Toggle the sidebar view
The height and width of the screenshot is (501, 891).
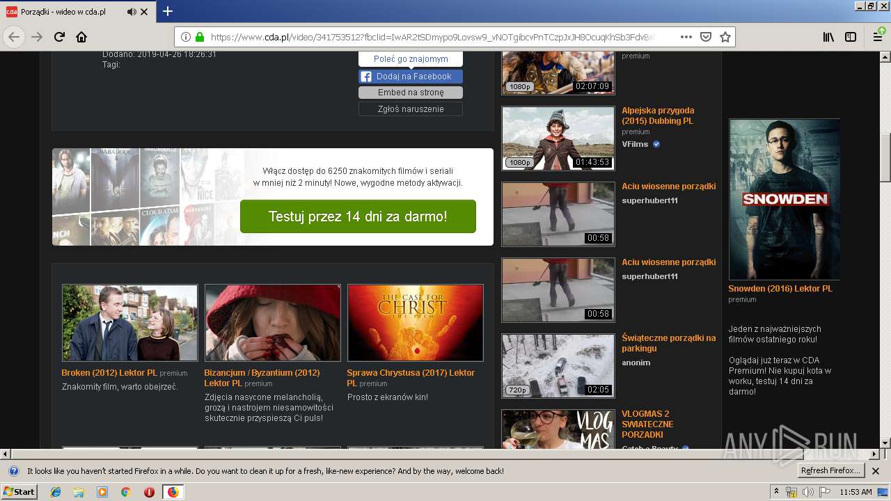(x=851, y=37)
